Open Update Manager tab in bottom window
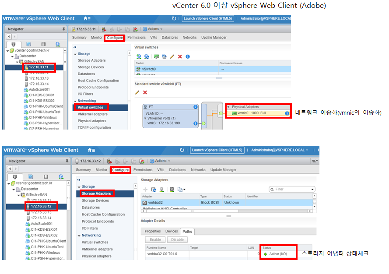 pos(223,170)
